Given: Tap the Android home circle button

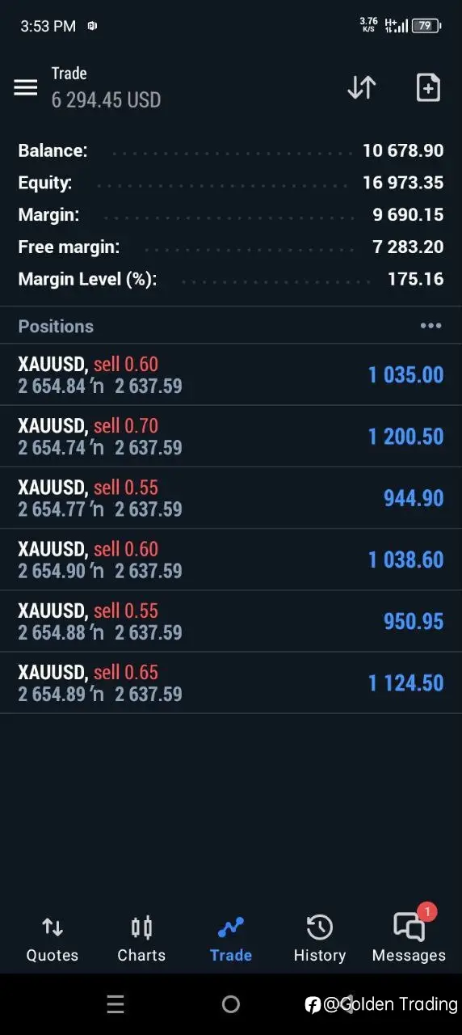Looking at the screenshot, I should click(x=231, y=1004).
